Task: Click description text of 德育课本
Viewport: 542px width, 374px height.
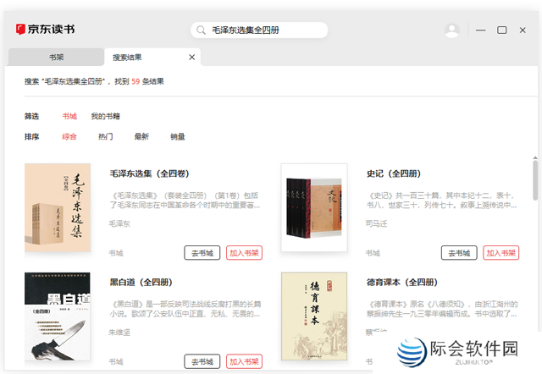Action: coord(442,309)
